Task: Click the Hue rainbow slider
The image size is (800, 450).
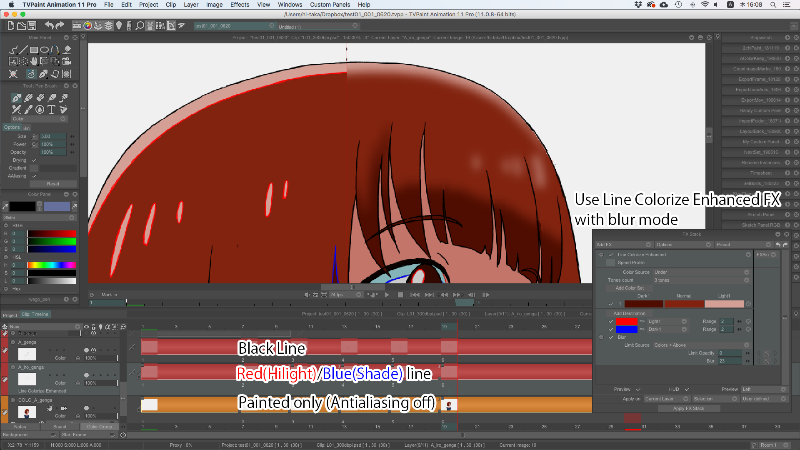Action: tap(52, 265)
